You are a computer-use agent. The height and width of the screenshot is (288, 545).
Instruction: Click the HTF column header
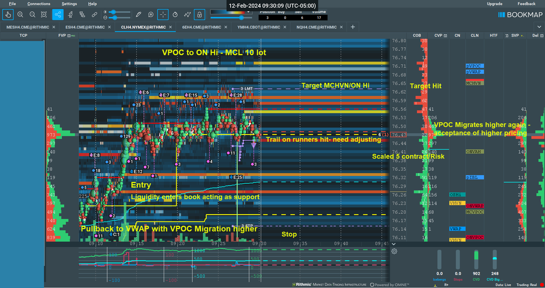pyautogui.click(x=493, y=35)
